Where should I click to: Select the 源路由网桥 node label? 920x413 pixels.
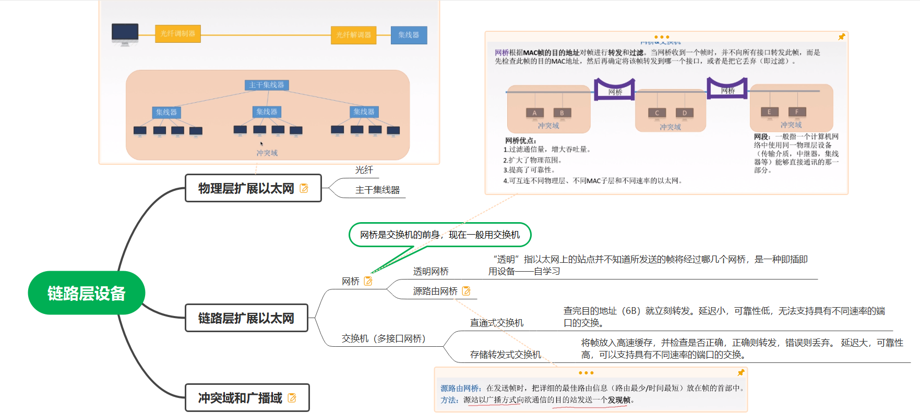tap(435, 291)
